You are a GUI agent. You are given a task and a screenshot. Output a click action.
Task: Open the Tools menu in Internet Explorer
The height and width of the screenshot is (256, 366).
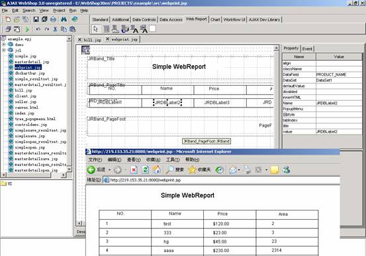[173, 160]
